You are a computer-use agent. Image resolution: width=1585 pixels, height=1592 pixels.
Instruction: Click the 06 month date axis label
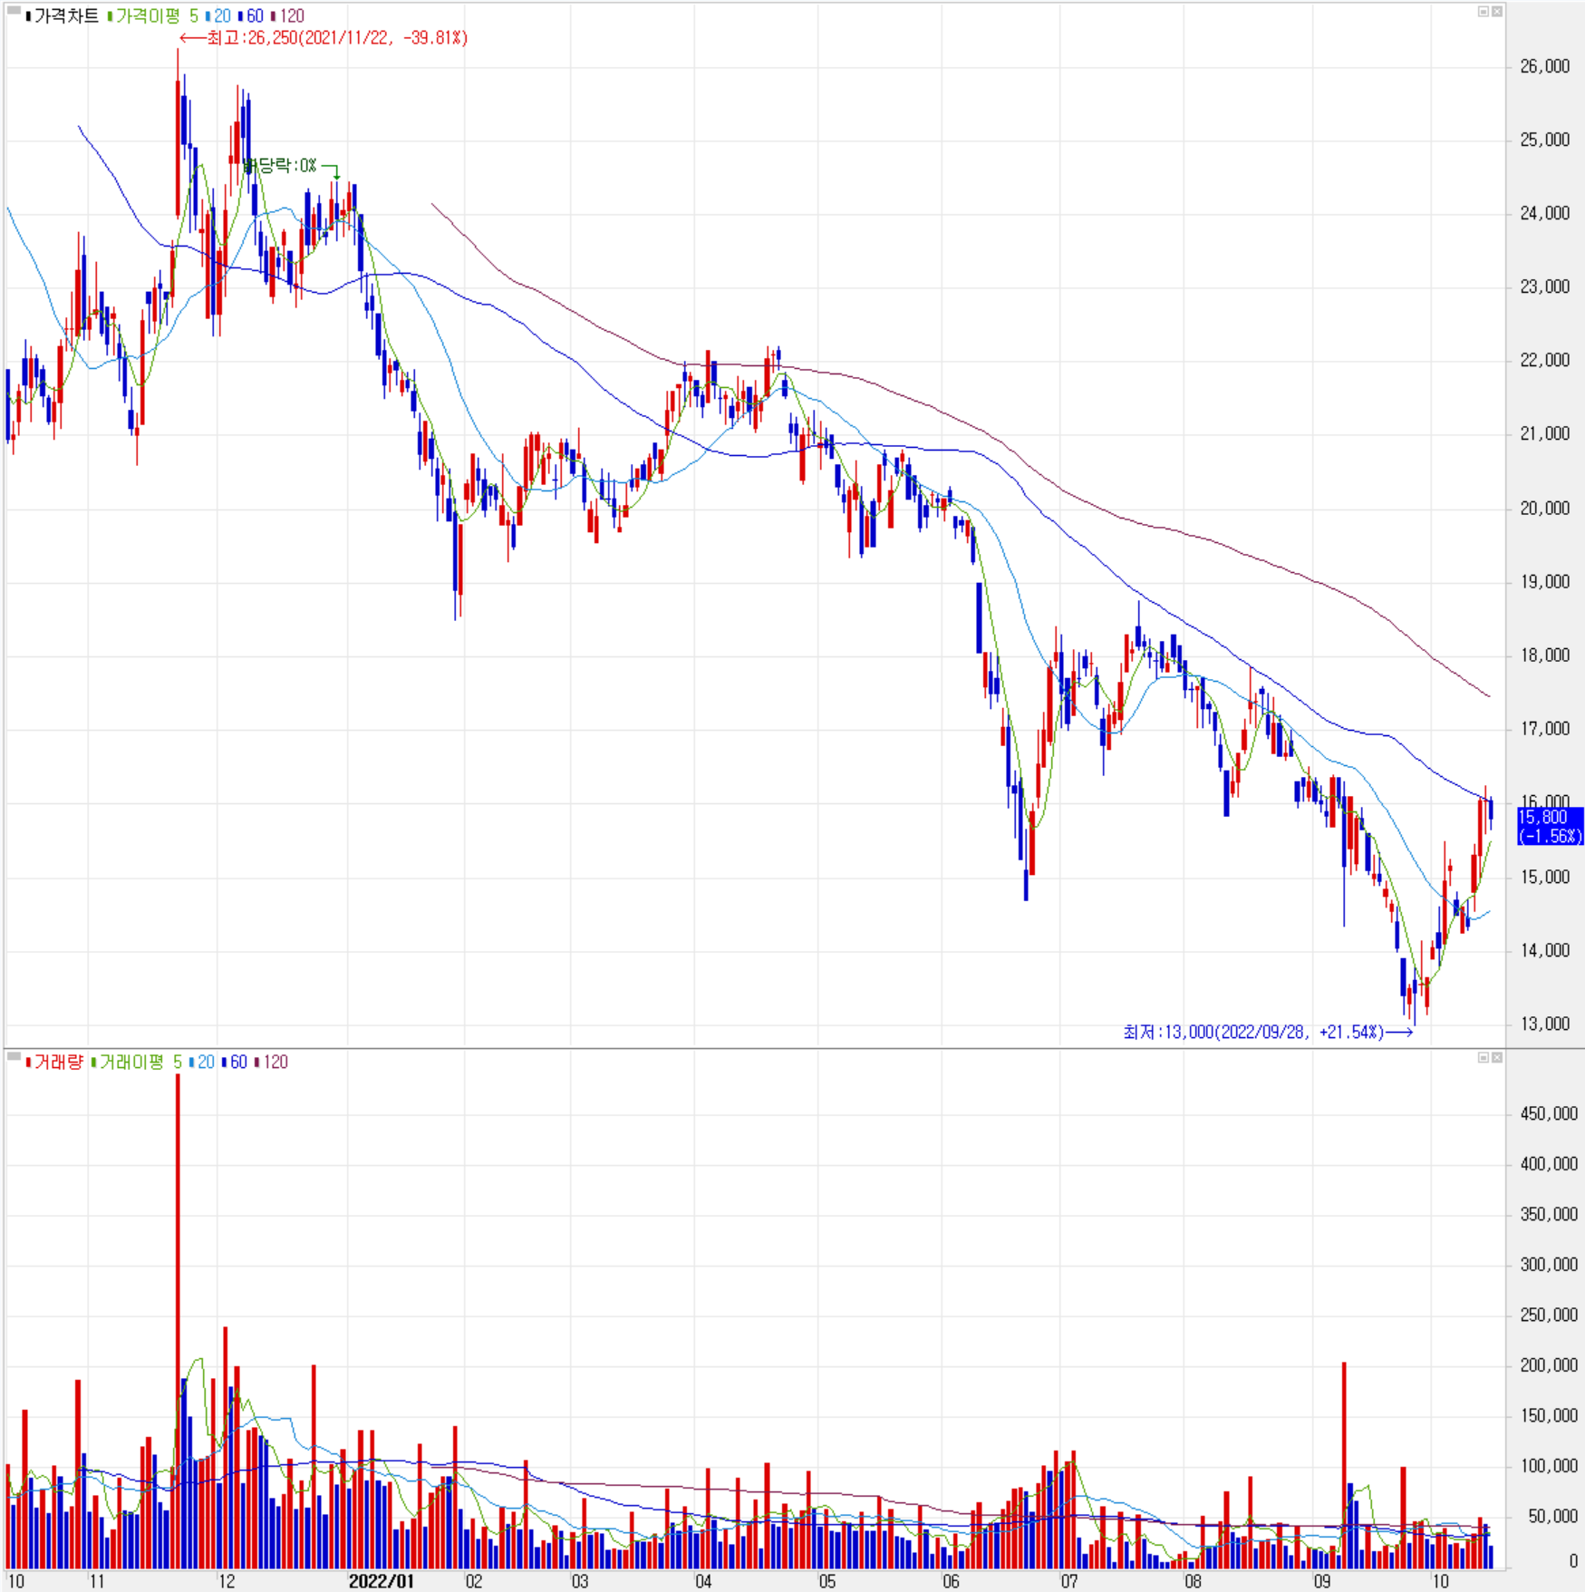[x=951, y=1582]
